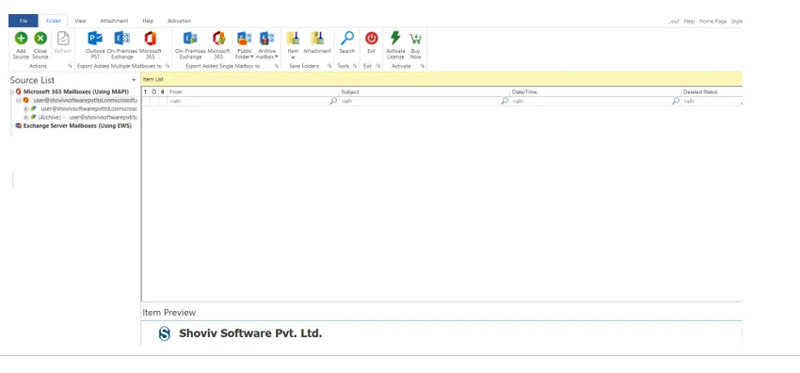The height and width of the screenshot is (373, 800).
Task: Select the highlighted user@shovivsoftwarepvtltd.onmicrosoft mailbox row
Action: [86, 101]
